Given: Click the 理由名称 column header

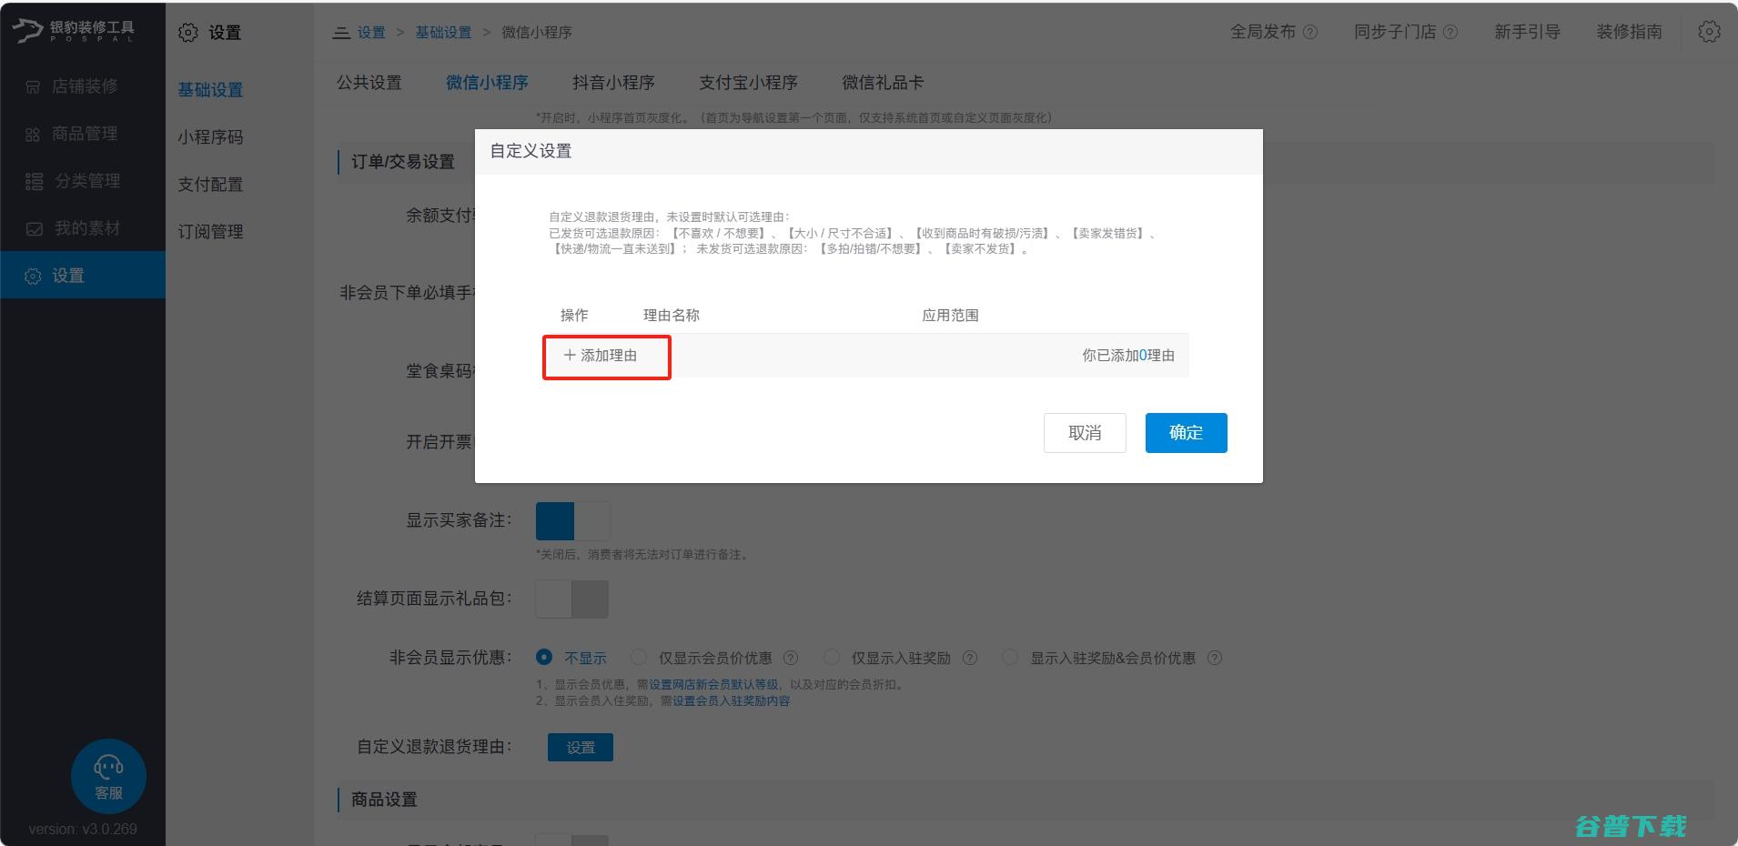Looking at the screenshot, I should [x=672, y=316].
